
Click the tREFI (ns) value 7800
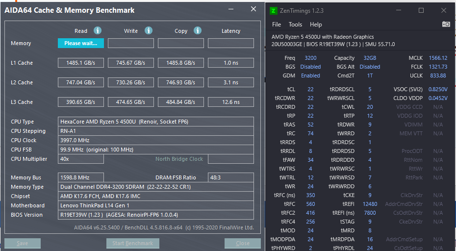point(370,213)
